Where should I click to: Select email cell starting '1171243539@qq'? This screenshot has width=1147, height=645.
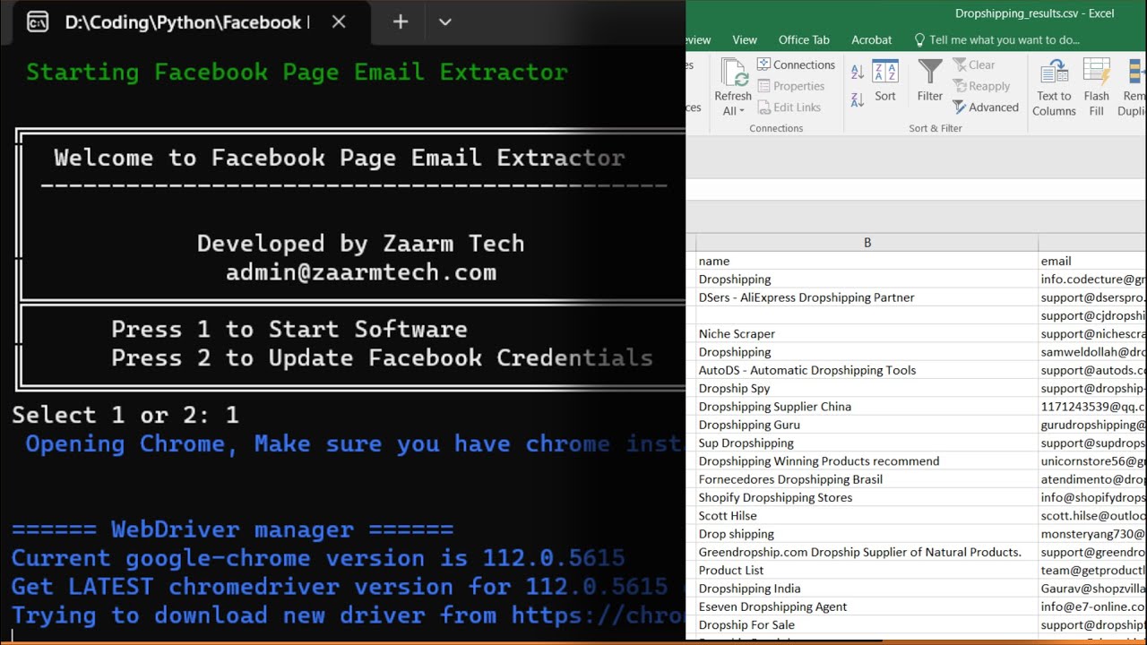click(1093, 406)
